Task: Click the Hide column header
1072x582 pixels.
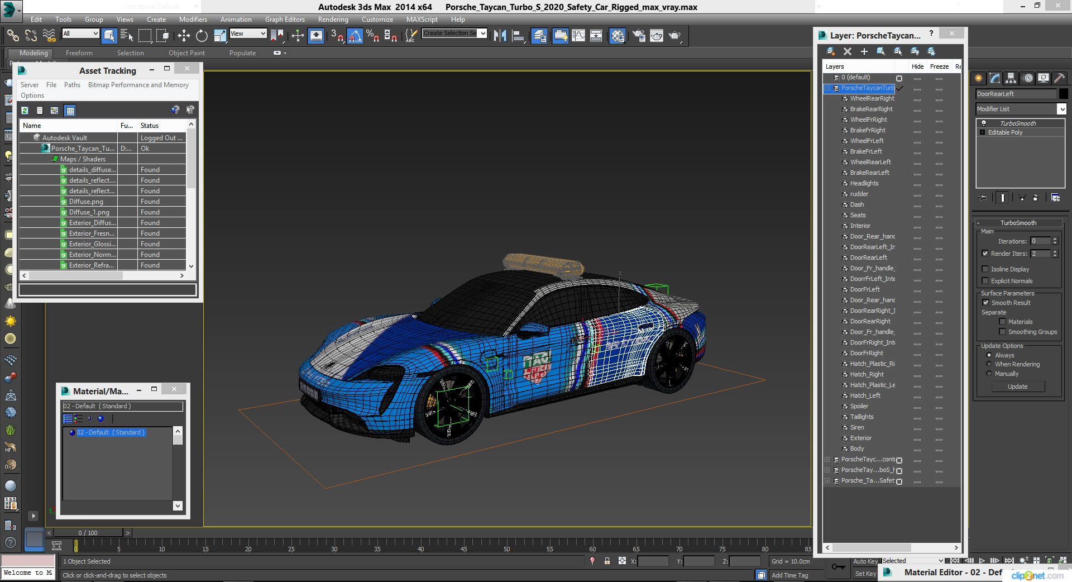Action: coord(917,66)
